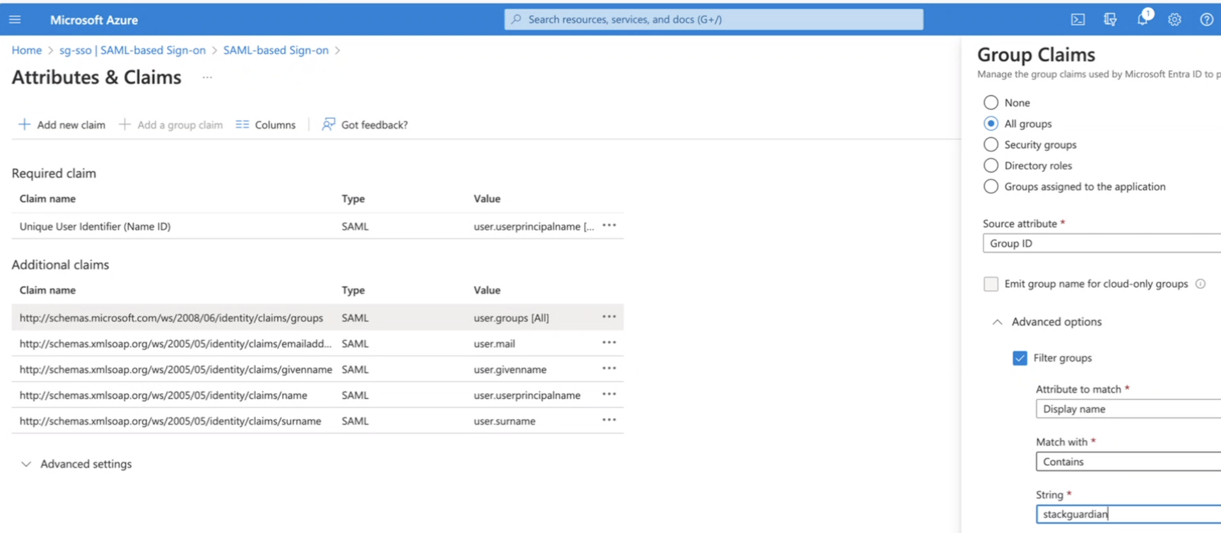Open the Source attribute dropdown
The width and height of the screenshot is (1221, 533).
click(x=1101, y=243)
